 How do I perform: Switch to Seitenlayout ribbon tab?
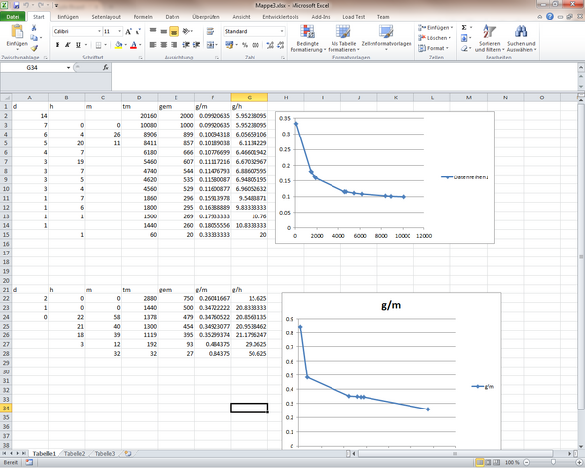coord(106,17)
